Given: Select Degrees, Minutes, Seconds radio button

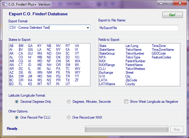Looking at the screenshot, I should [x=69, y=102].
